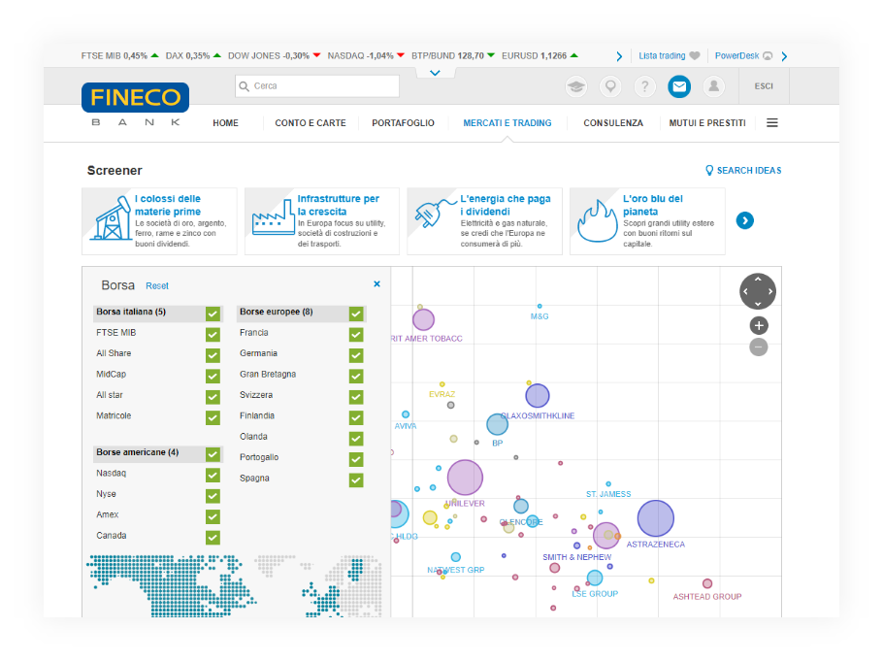Uncheck the MidCap checkbox
Image resolution: width=883 pixels, height=661 pixels.
click(213, 376)
